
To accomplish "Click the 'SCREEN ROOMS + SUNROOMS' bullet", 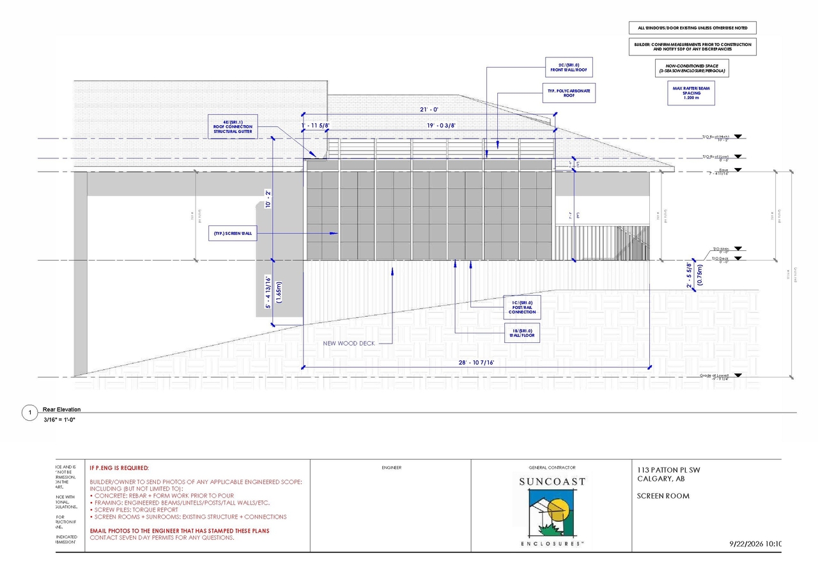I will click(188, 517).
